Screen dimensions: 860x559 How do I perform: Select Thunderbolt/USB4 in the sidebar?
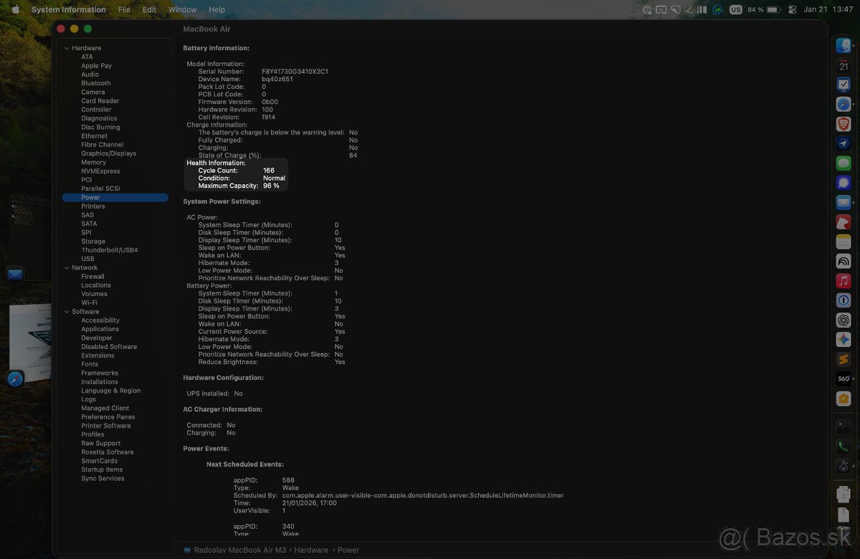coord(109,250)
